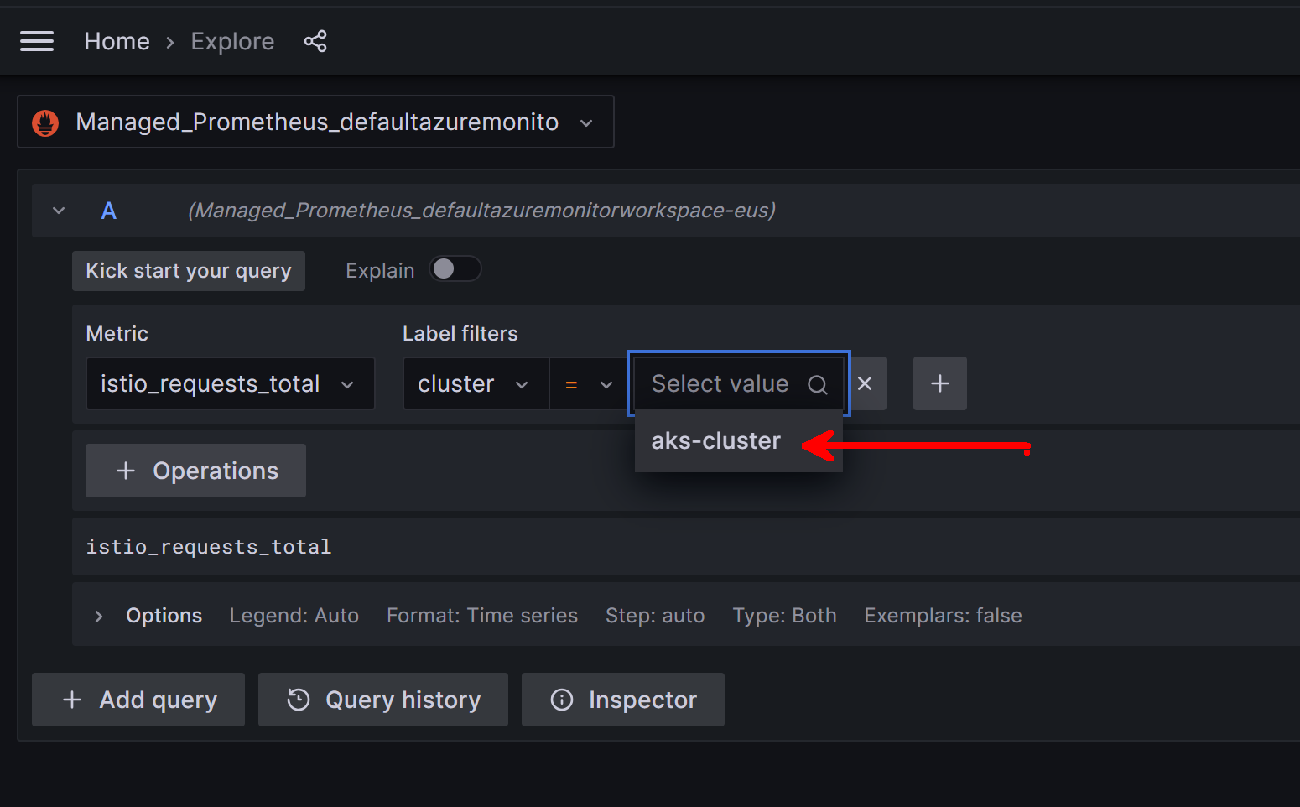The image size is (1300, 807).
Task: Open Query history
Action: click(x=383, y=700)
